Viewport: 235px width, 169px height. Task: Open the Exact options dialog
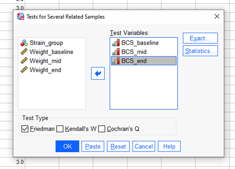click(x=200, y=38)
